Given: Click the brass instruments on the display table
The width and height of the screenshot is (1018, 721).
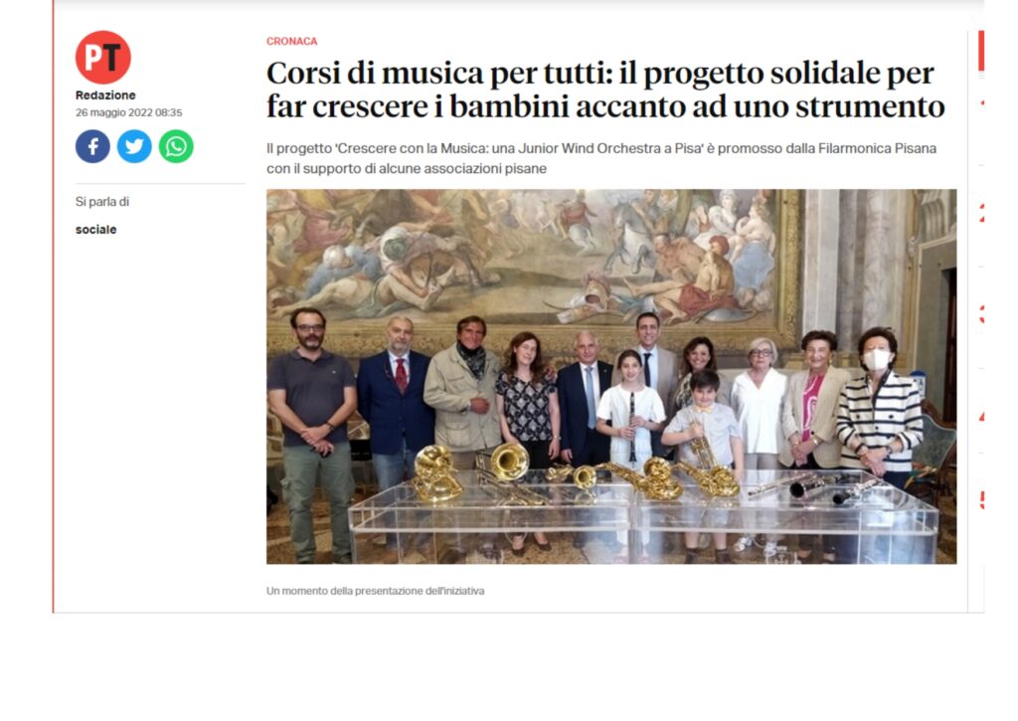Looking at the screenshot, I should pyautogui.click(x=575, y=474).
